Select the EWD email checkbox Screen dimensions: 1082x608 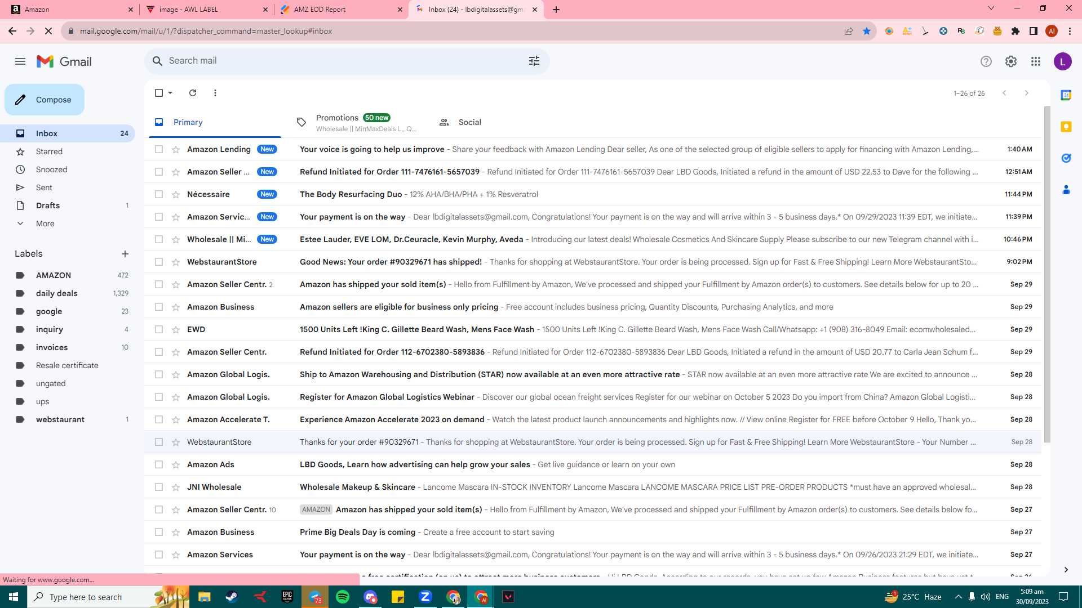click(159, 329)
